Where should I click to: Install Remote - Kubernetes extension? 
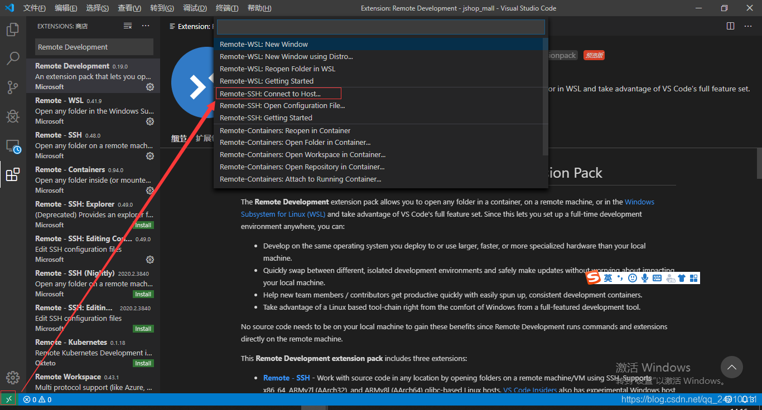(x=143, y=363)
